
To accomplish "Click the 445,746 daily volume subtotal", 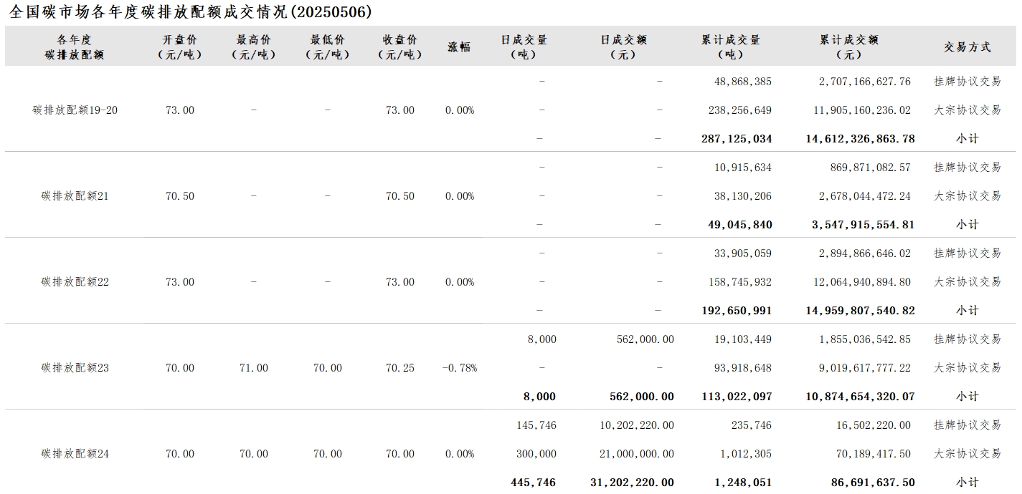I will 534,483.
